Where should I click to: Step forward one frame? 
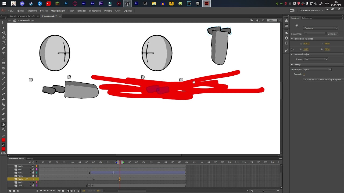(x=51, y=191)
